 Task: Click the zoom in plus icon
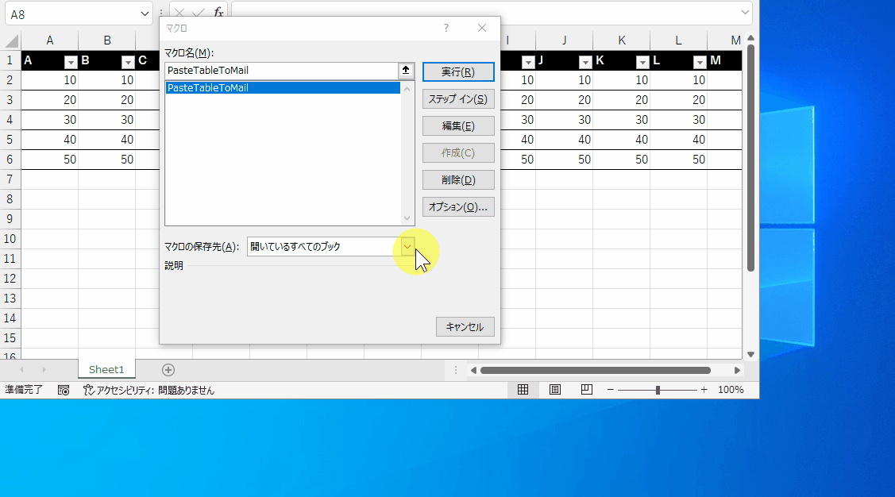pos(704,390)
